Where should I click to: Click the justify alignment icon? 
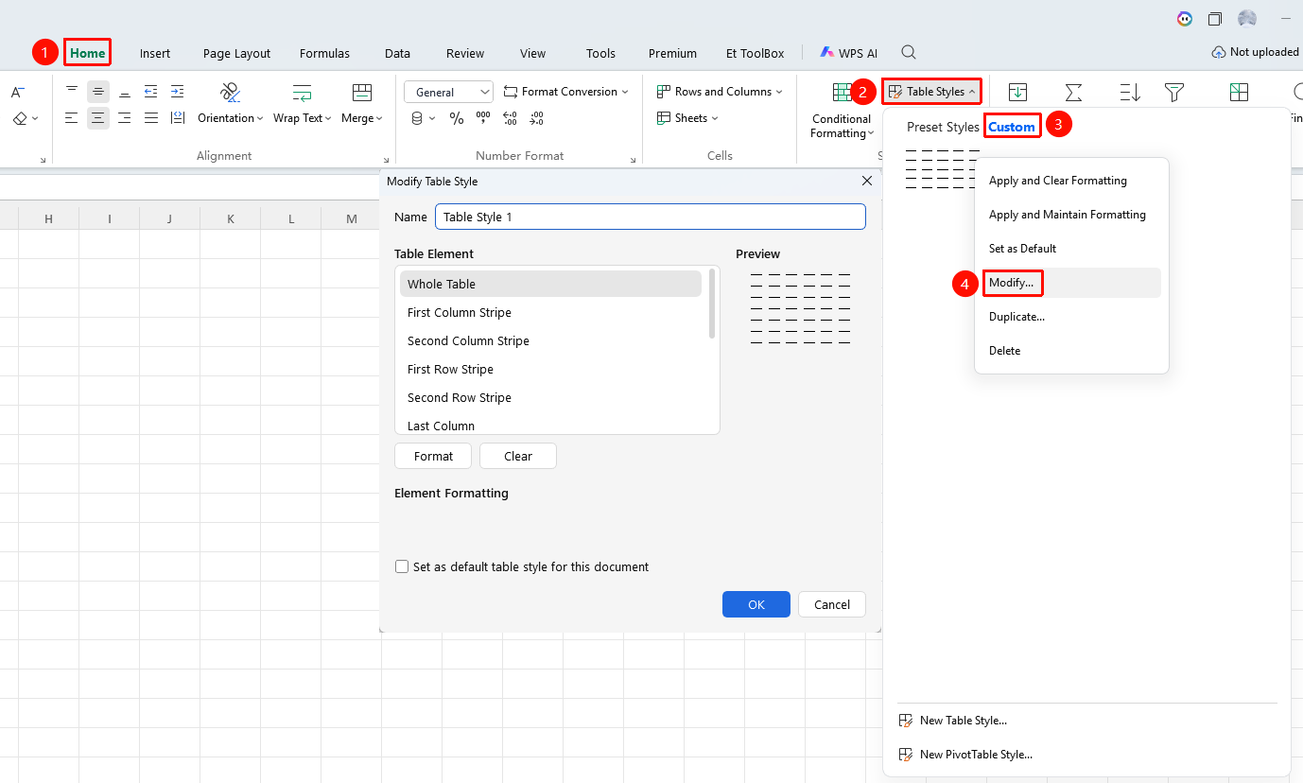151,118
